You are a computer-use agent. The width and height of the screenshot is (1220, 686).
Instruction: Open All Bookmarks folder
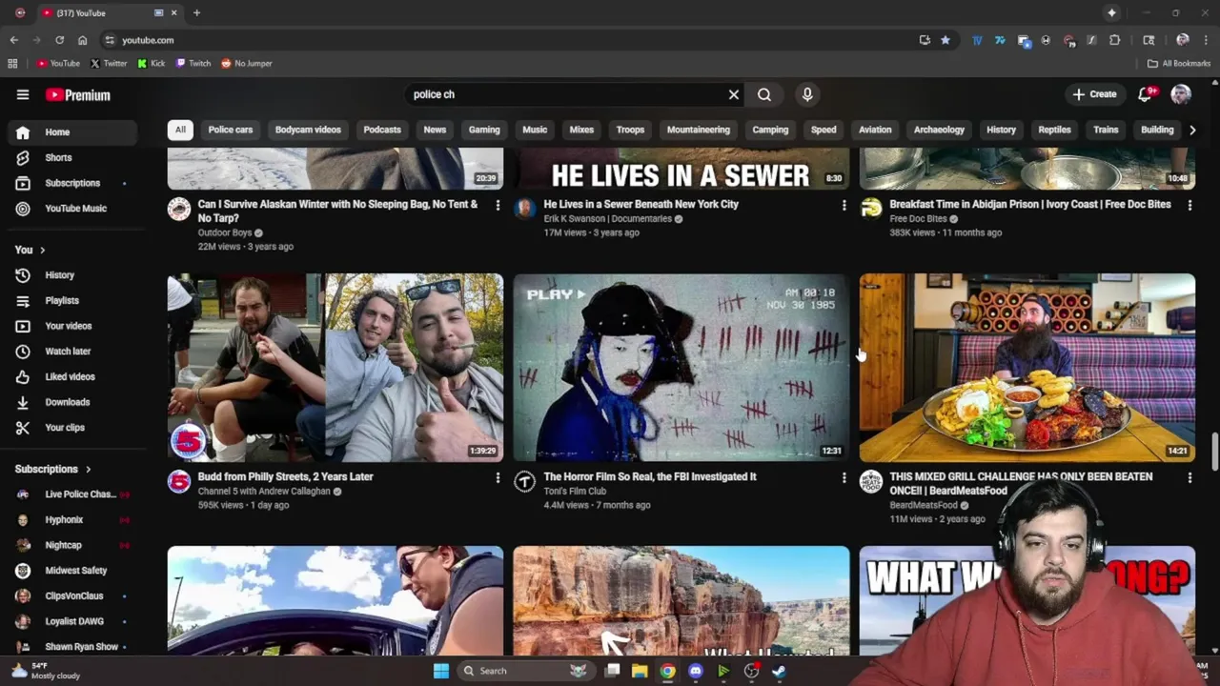1179,64
